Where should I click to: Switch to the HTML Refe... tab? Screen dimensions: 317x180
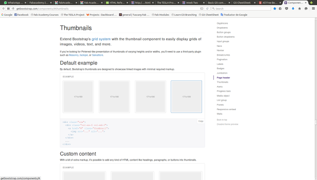117,3
